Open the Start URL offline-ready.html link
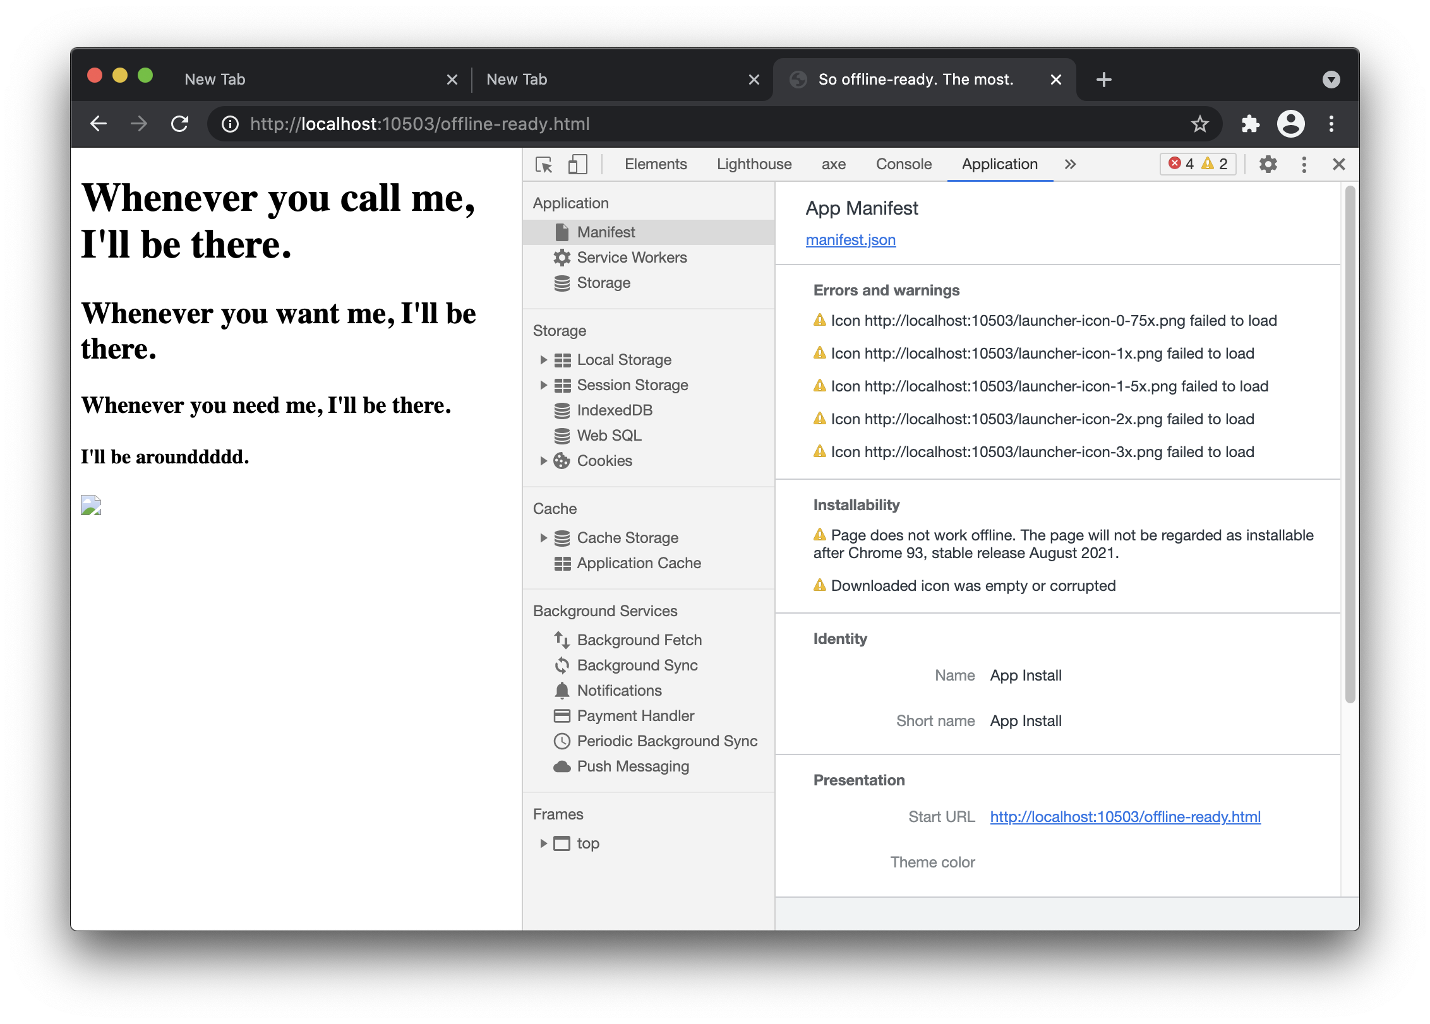The image size is (1430, 1024). pyautogui.click(x=1125, y=817)
